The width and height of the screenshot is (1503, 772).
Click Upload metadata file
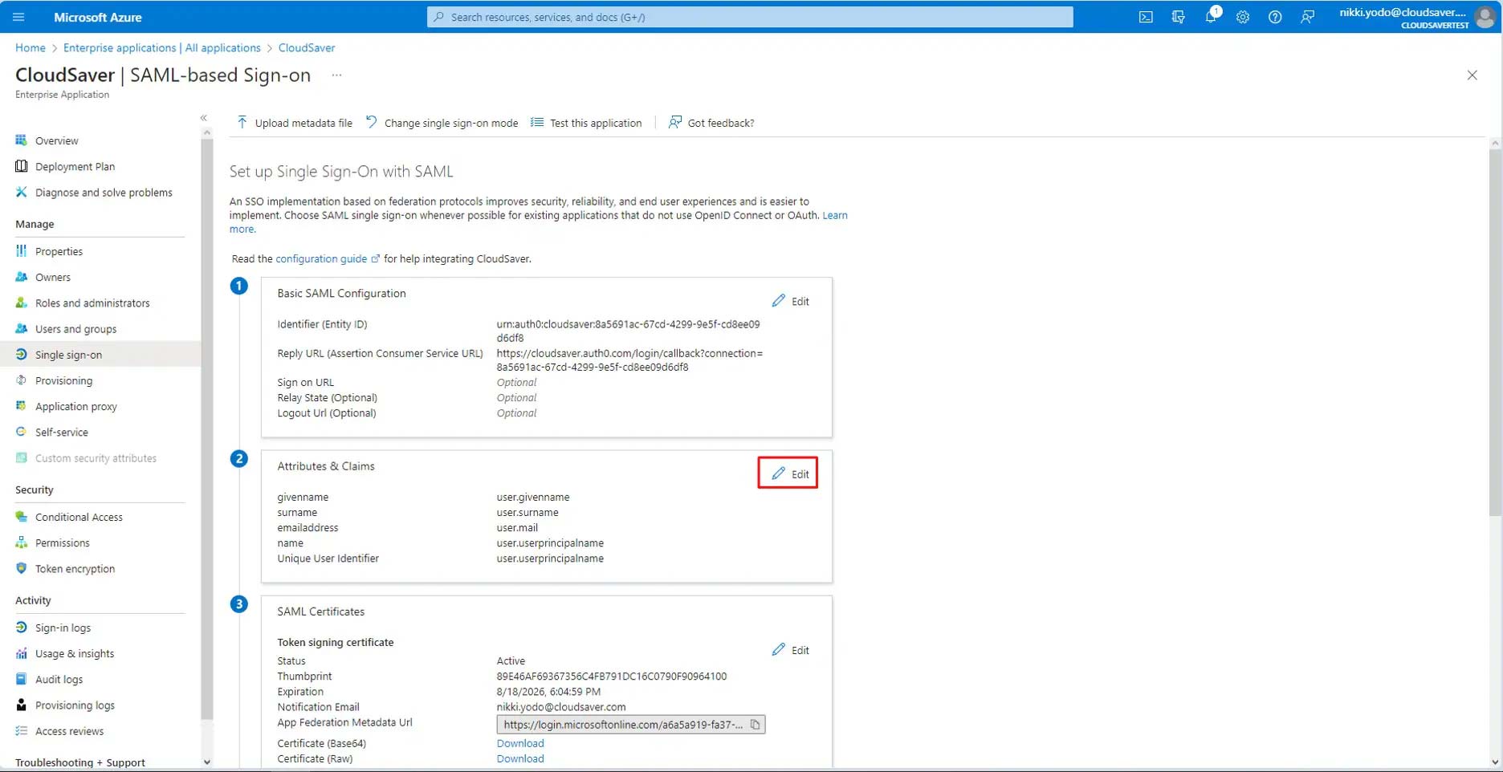click(x=295, y=123)
